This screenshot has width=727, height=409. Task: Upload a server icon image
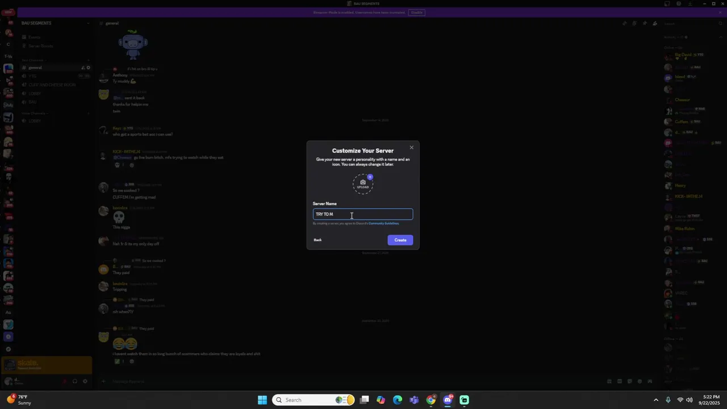tap(363, 184)
